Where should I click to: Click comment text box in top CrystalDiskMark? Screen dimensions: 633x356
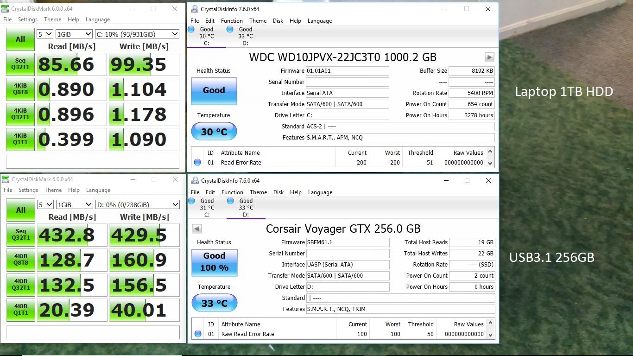93,161
